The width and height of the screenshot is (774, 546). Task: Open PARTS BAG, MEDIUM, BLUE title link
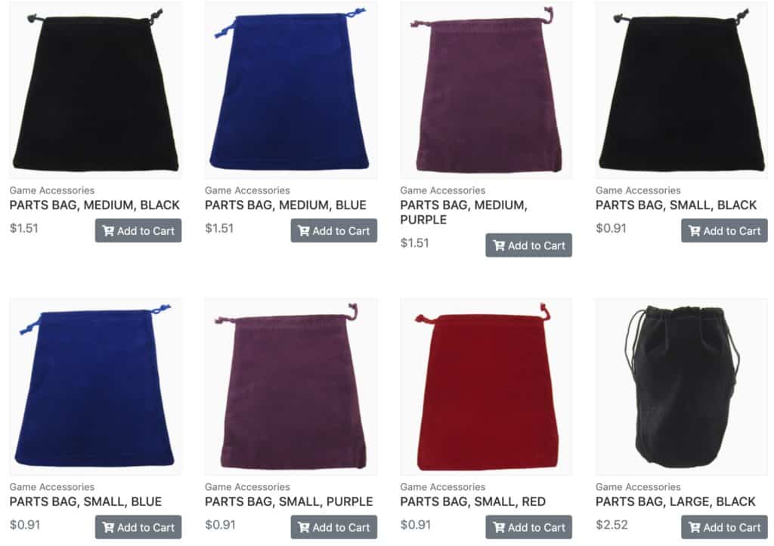[x=286, y=205]
